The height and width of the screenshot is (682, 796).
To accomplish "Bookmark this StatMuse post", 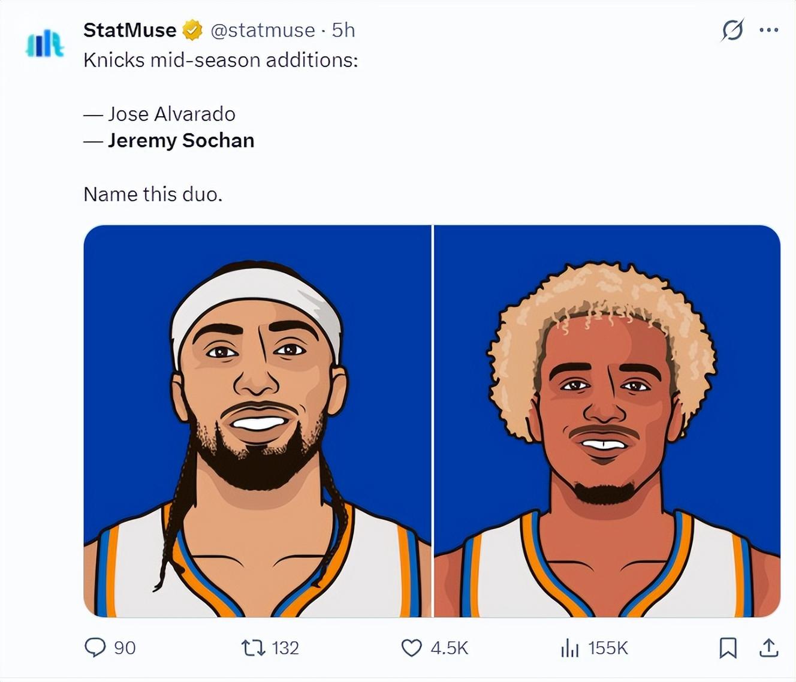I will pos(728,647).
